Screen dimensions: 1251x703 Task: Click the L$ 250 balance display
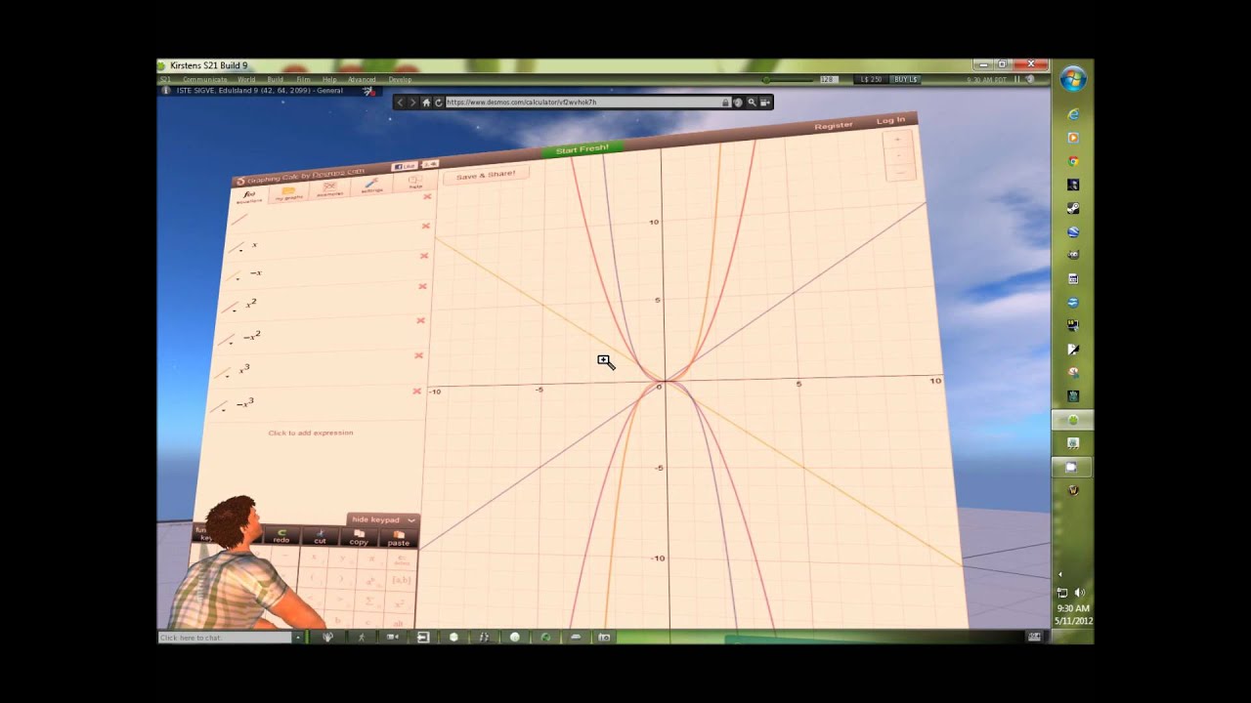point(870,79)
